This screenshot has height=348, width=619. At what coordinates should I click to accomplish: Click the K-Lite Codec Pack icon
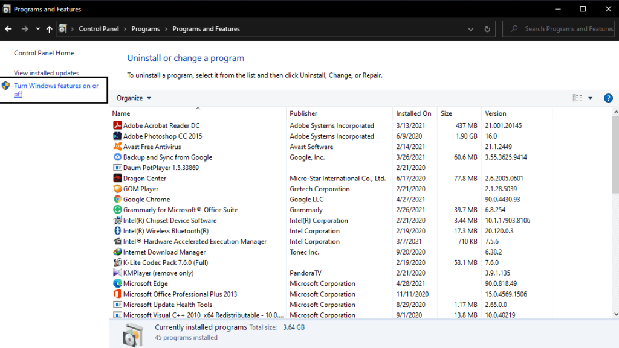click(117, 262)
